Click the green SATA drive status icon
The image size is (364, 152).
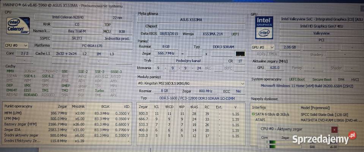pyautogui.click(x=253, y=114)
